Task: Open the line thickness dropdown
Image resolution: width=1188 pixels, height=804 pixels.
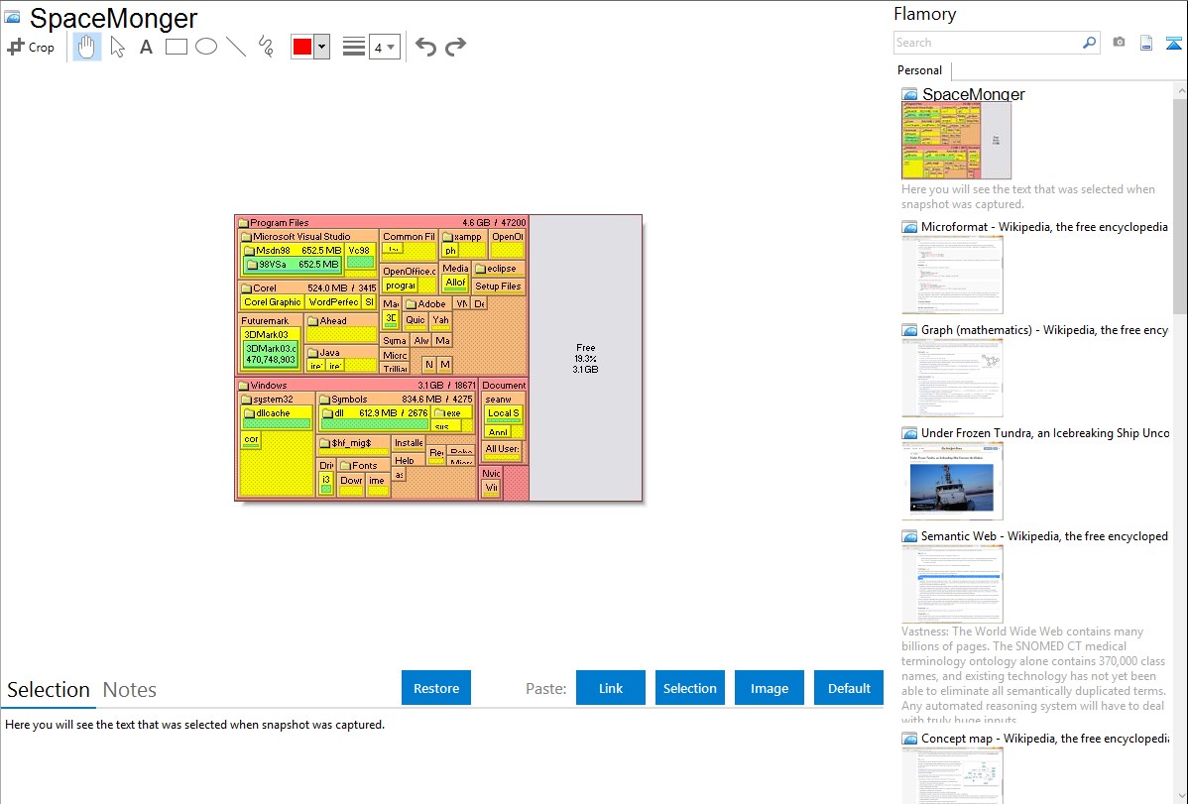Action: (x=384, y=47)
